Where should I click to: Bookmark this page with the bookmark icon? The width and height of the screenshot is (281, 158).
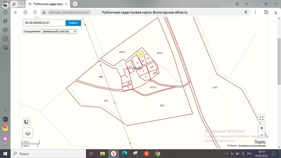pyautogui.click(x=246, y=12)
